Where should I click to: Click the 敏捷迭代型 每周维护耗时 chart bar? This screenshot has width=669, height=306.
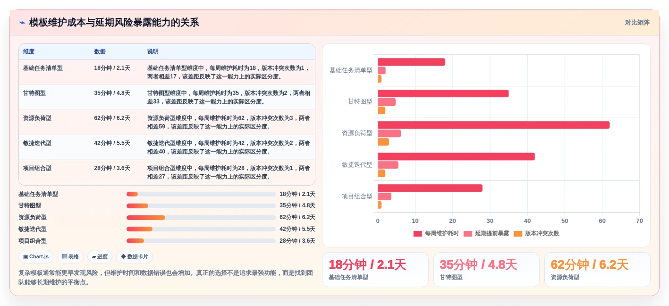456,156
